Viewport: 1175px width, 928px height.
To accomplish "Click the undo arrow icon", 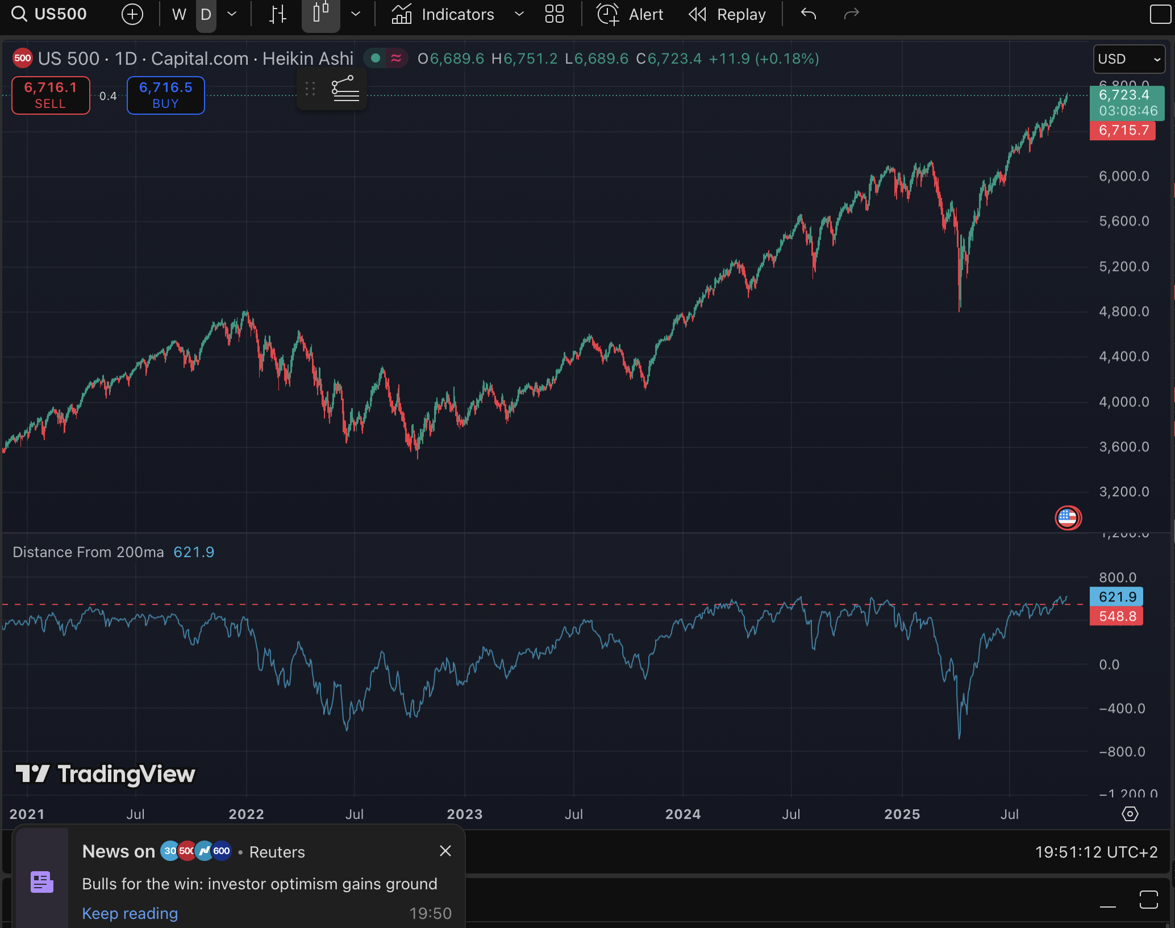I will pyautogui.click(x=808, y=14).
